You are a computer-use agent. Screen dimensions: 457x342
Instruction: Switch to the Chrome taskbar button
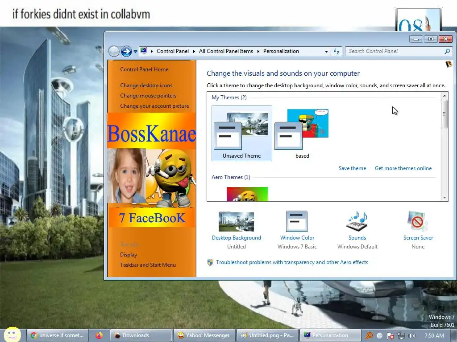click(x=58, y=335)
